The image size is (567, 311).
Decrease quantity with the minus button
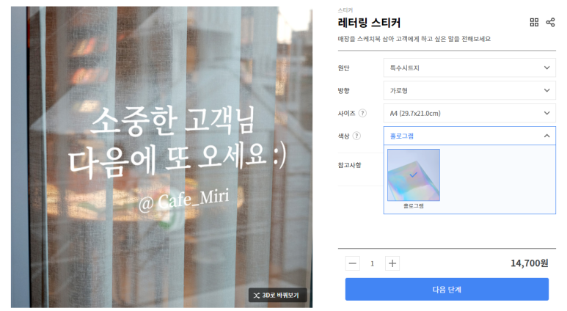[353, 263]
